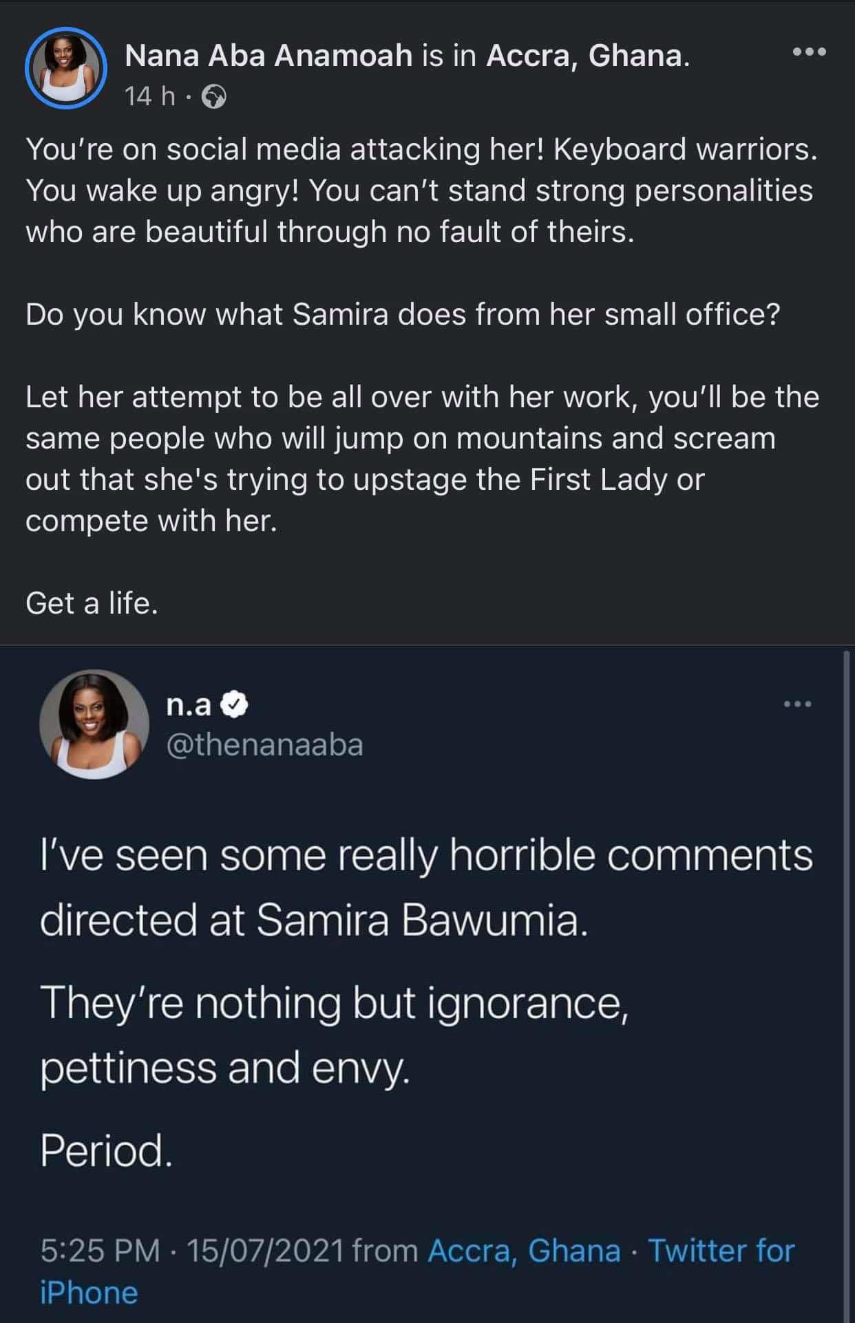Click the 14 h timestamp
Image resolution: width=855 pixels, height=1323 pixels.
click(147, 96)
